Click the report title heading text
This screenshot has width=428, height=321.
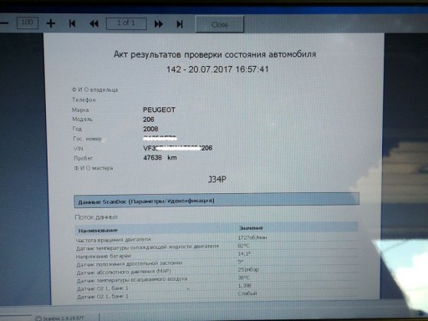point(215,54)
